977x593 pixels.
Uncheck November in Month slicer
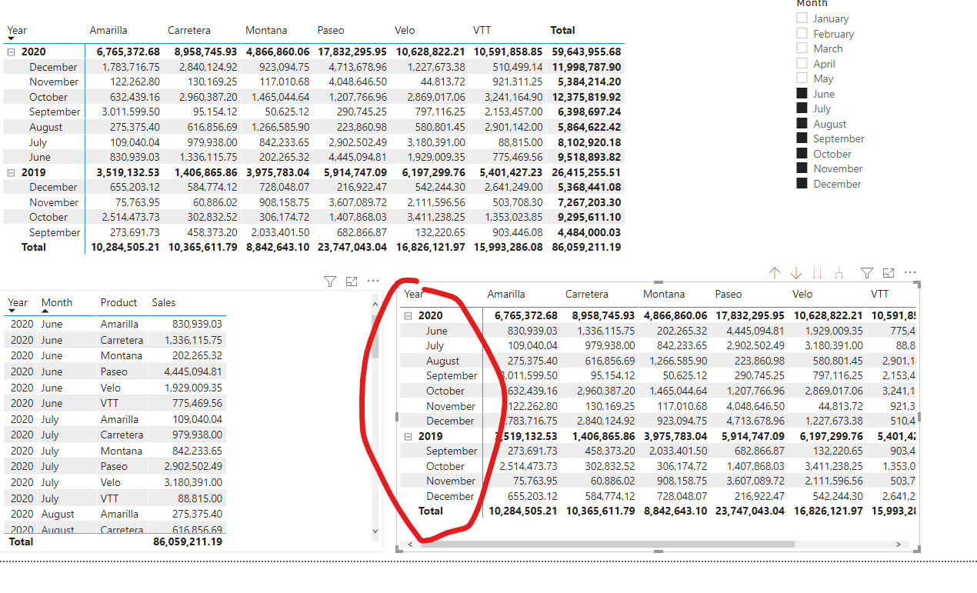(802, 168)
